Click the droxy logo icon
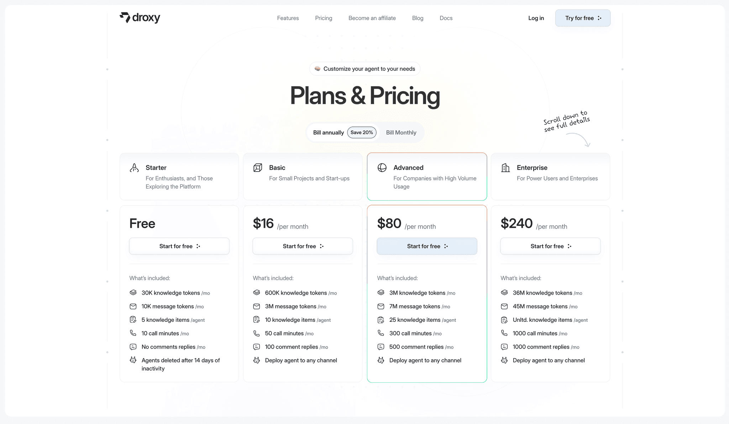The height and width of the screenshot is (424, 729). (125, 17)
